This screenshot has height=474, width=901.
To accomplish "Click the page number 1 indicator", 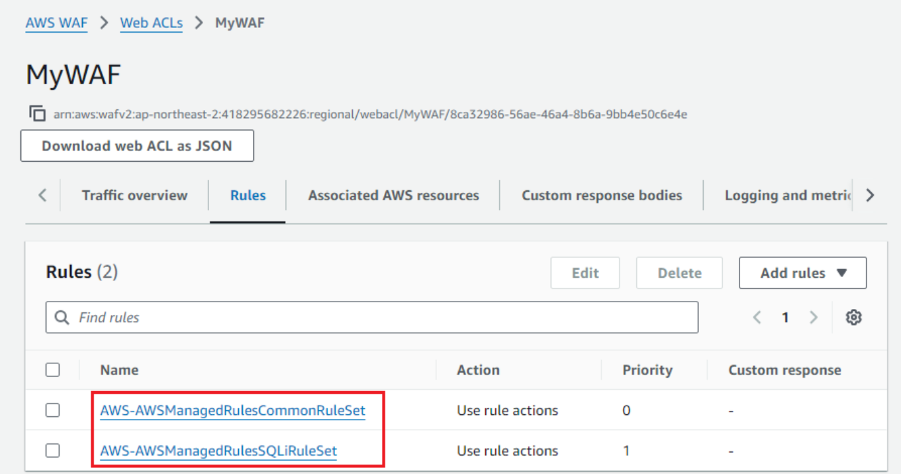I will (785, 317).
